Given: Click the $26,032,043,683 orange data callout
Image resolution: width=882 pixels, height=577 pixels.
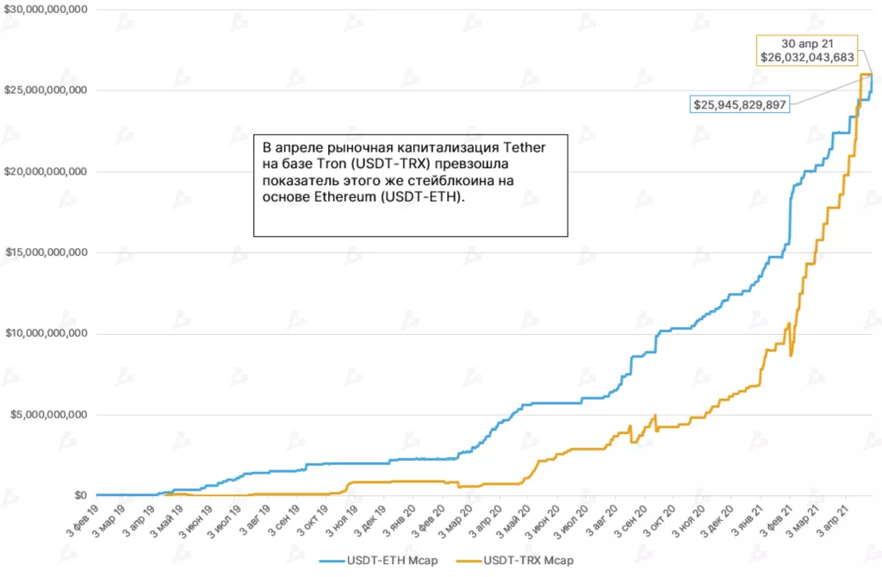Looking at the screenshot, I should [x=806, y=50].
